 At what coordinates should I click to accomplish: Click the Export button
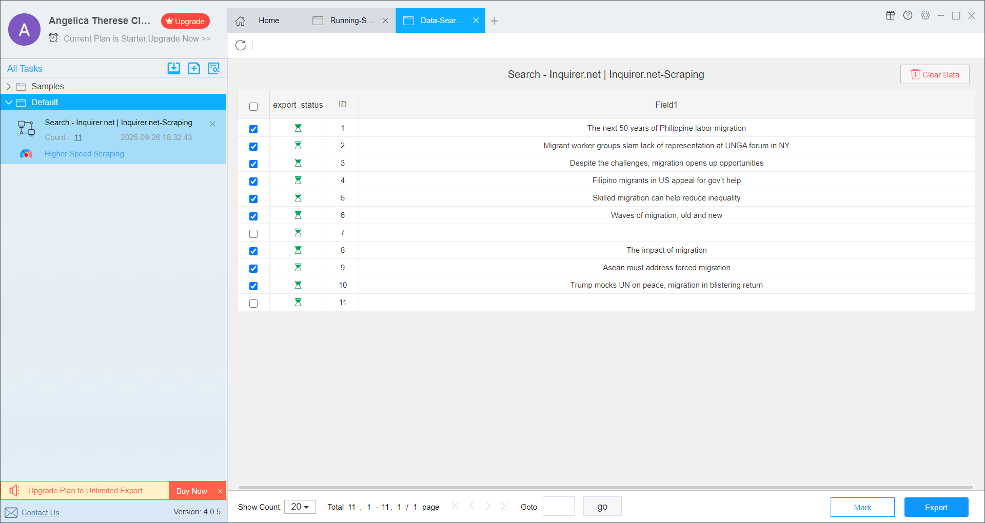pos(936,507)
